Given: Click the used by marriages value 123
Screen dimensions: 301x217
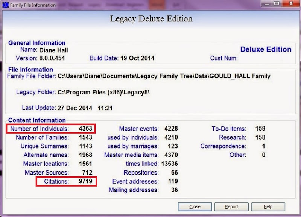Looking at the screenshot, I should [173, 146].
